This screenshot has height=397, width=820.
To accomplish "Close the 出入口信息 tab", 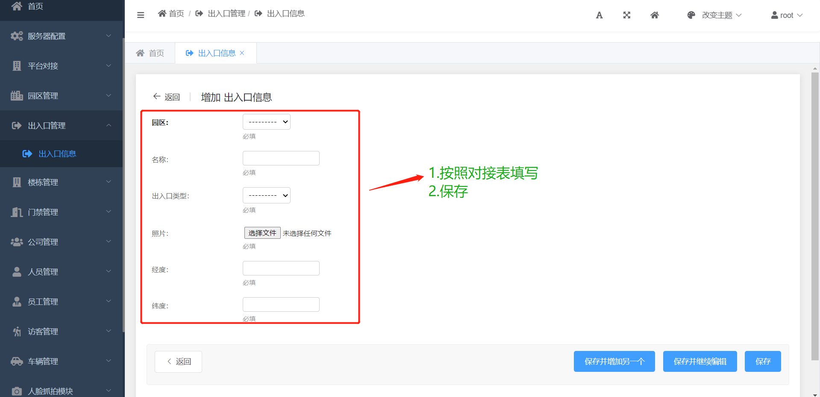I will pos(242,53).
